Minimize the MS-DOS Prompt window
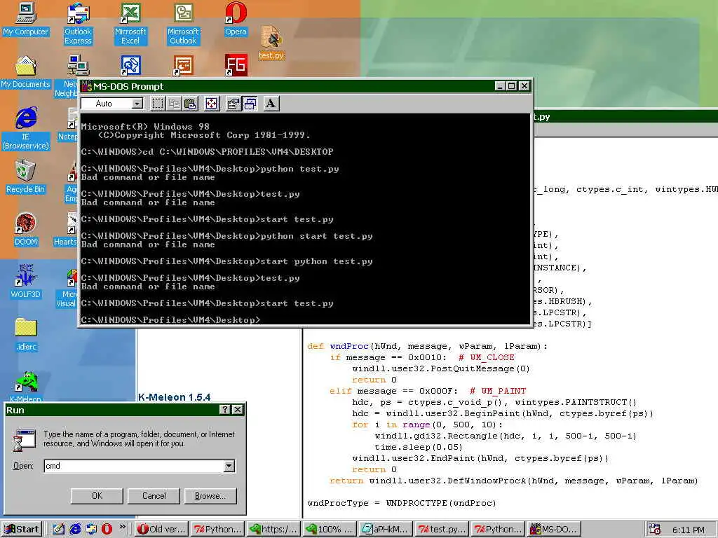The height and width of the screenshot is (538, 718). [500, 86]
